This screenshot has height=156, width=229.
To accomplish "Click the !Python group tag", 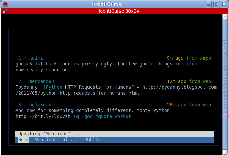I will coord(53,87).
